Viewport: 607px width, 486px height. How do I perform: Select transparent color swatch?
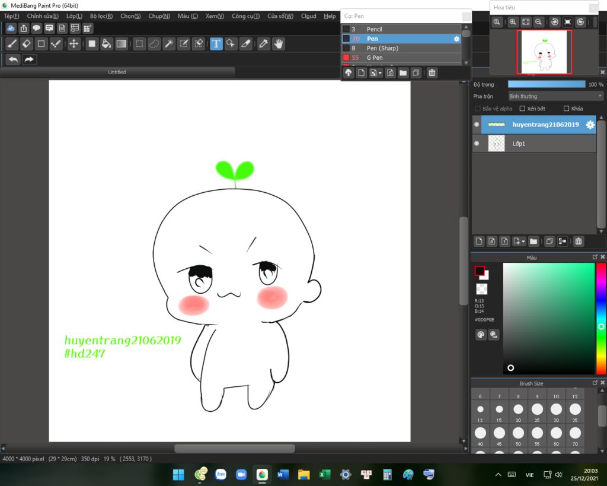481,289
